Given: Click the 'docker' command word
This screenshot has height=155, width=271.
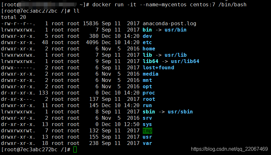Looking at the screenshot, I should [x=101, y=4].
